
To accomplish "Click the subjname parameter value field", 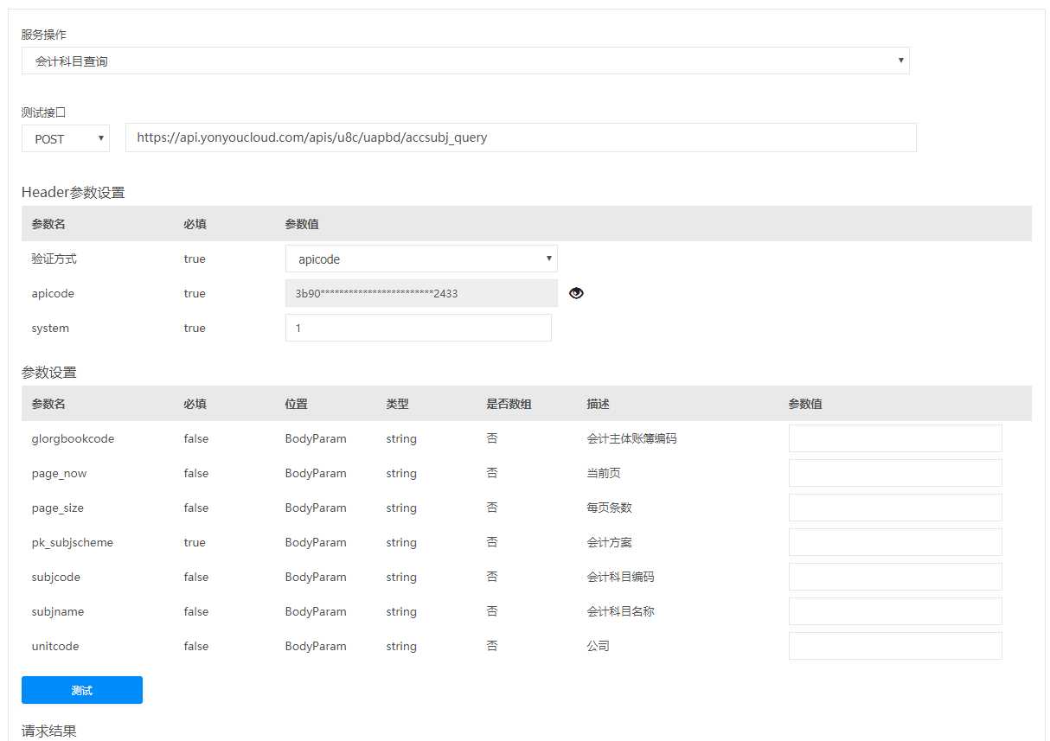I will tap(895, 611).
